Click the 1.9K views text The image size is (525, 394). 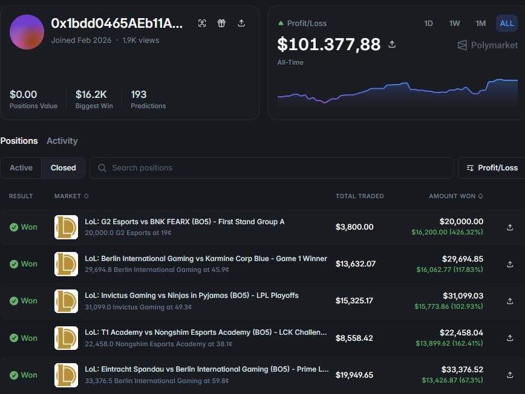tap(140, 40)
